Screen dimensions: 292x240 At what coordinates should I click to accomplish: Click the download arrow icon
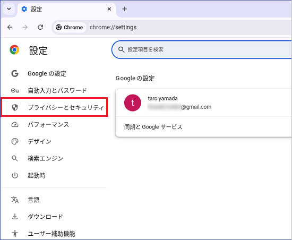point(15,217)
